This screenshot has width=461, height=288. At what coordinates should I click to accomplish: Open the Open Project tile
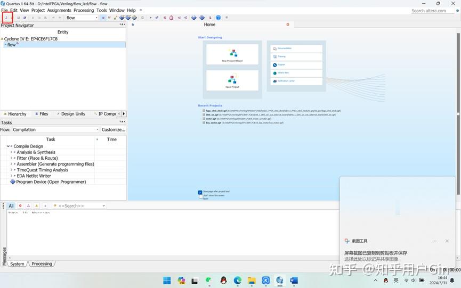232,80
